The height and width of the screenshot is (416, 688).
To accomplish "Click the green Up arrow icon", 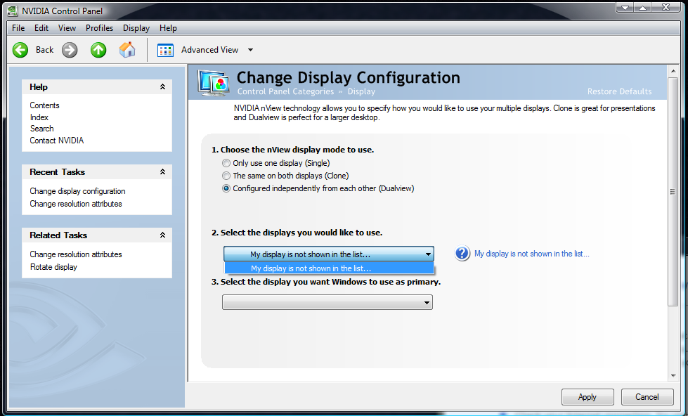I will coord(98,50).
